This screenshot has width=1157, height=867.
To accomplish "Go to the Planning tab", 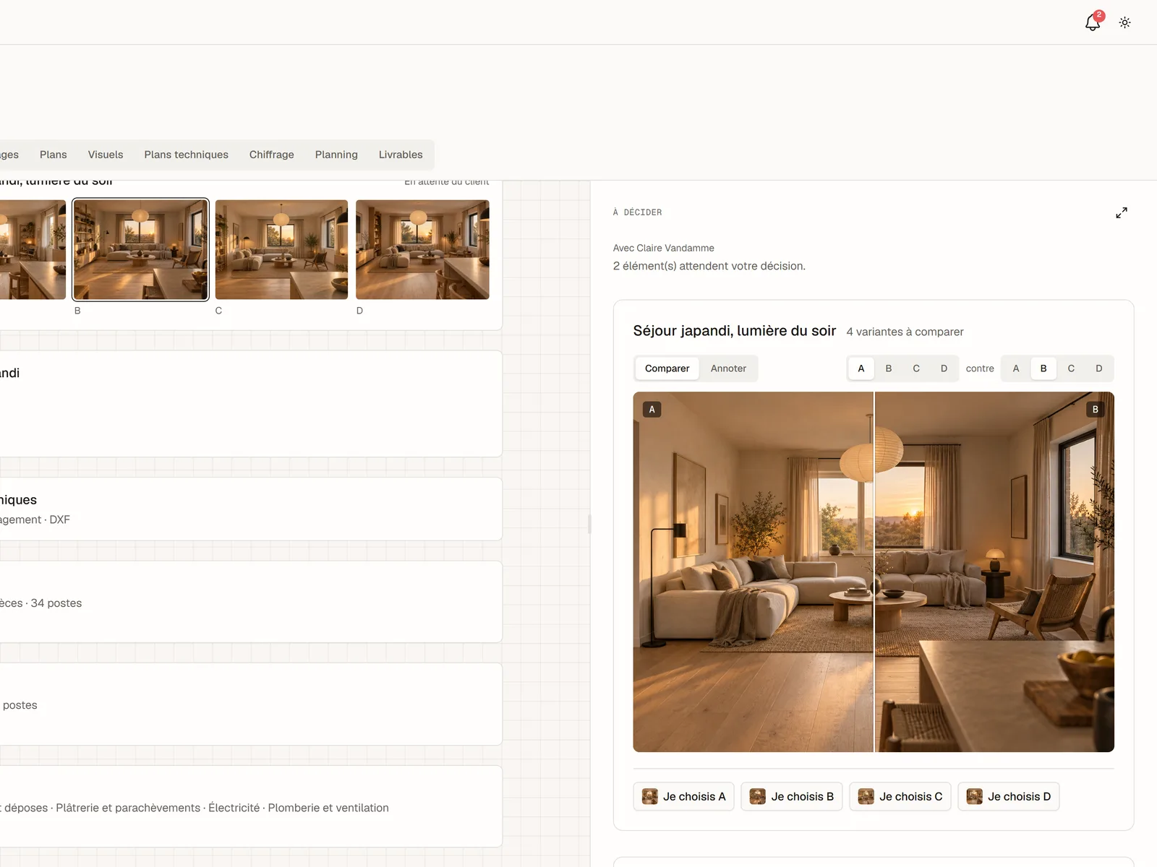I will [x=336, y=155].
